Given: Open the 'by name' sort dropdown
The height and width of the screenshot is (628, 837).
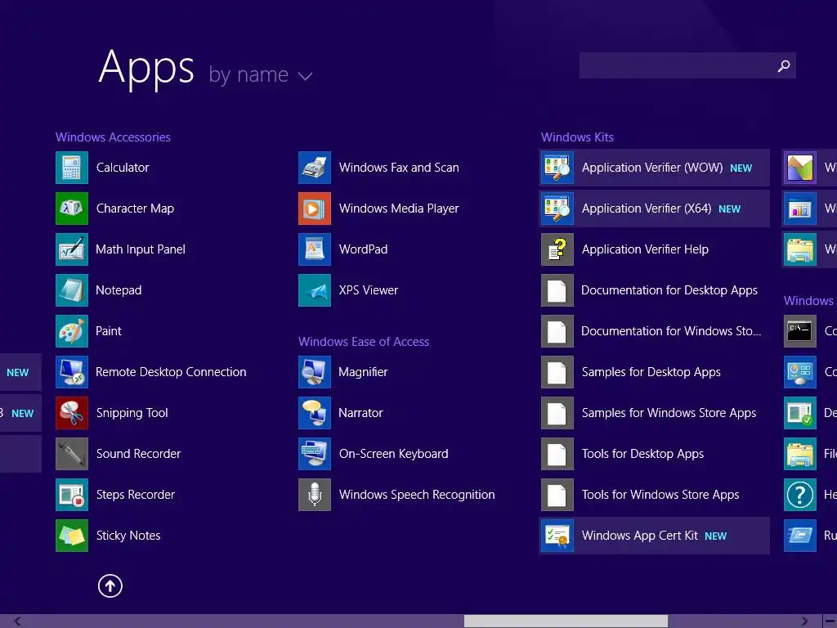Looking at the screenshot, I should pyautogui.click(x=261, y=74).
